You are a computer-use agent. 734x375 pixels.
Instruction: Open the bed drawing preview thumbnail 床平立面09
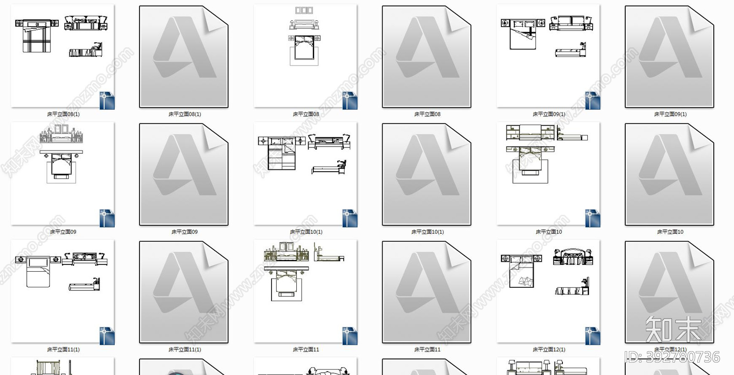63,174
